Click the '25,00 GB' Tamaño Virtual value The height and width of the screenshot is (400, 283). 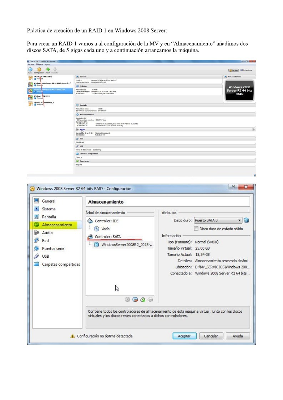click(202, 248)
